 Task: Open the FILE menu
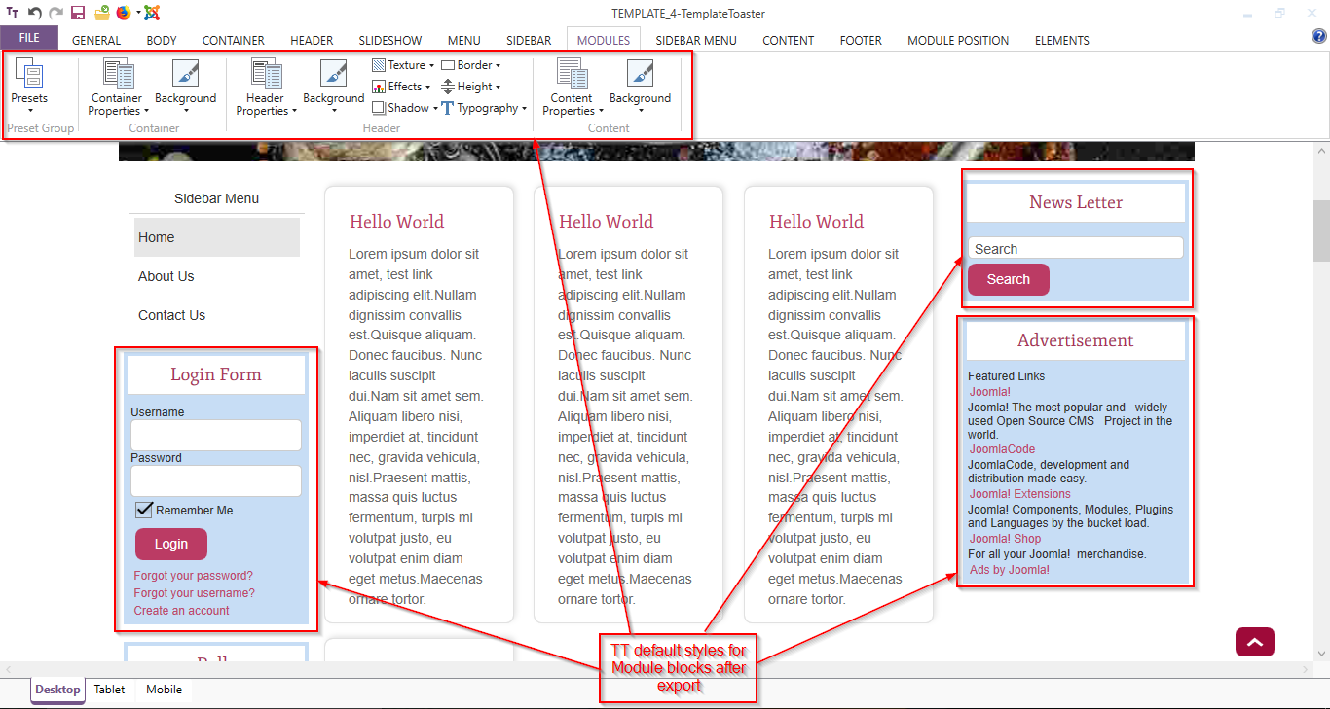pyautogui.click(x=29, y=38)
